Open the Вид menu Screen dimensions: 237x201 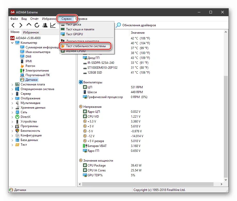[24, 19]
